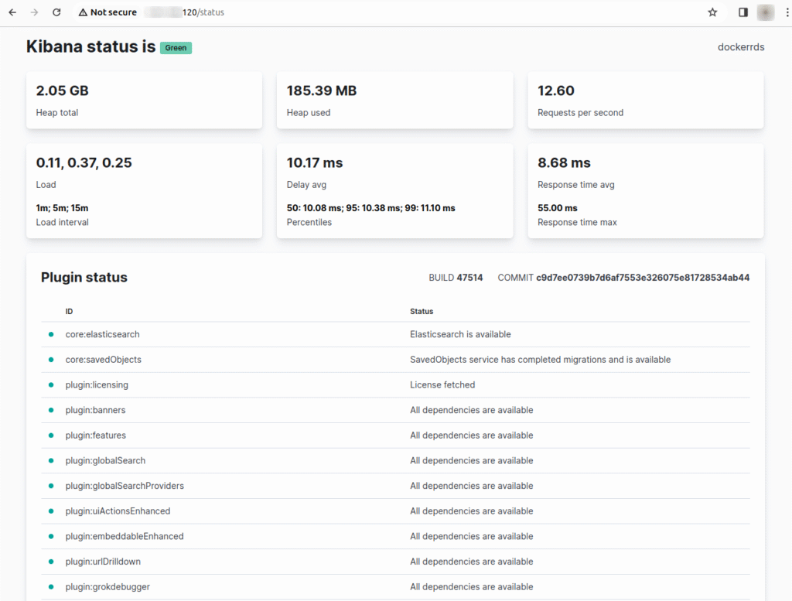This screenshot has width=792, height=601.
Task: Click the Green status badge
Action: [x=176, y=47]
